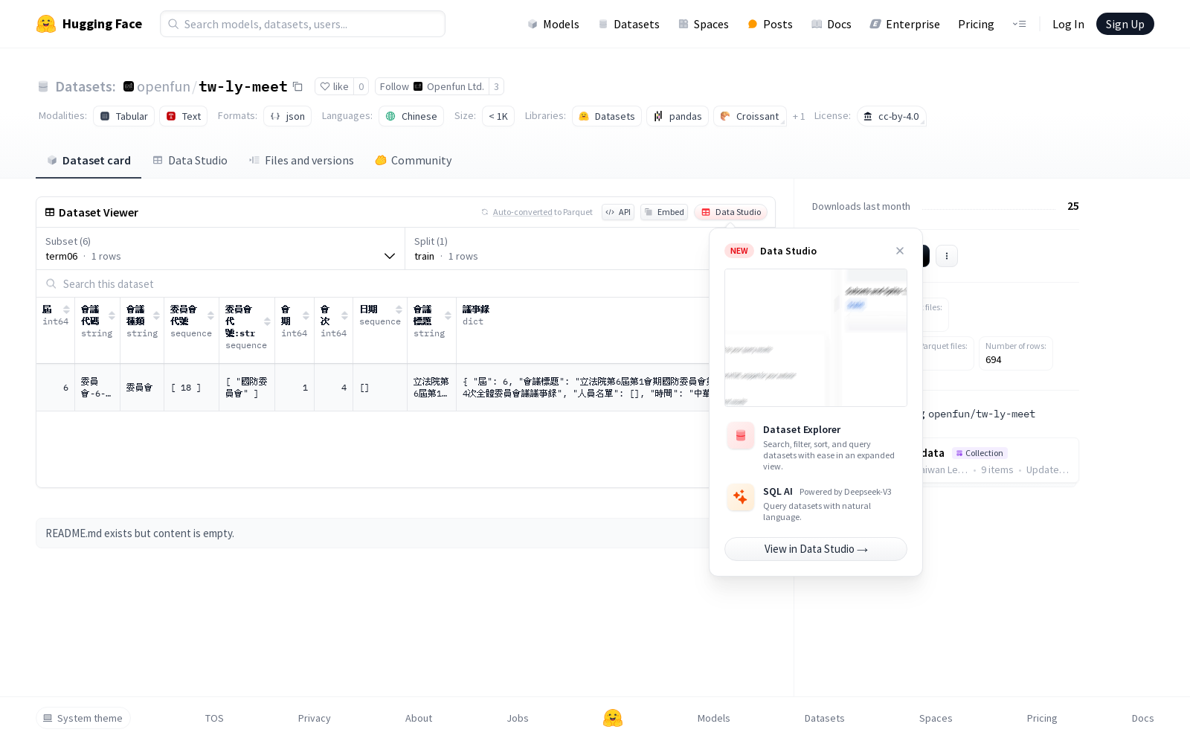
Task: Open TOS footer link
Action: tap(214, 718)
